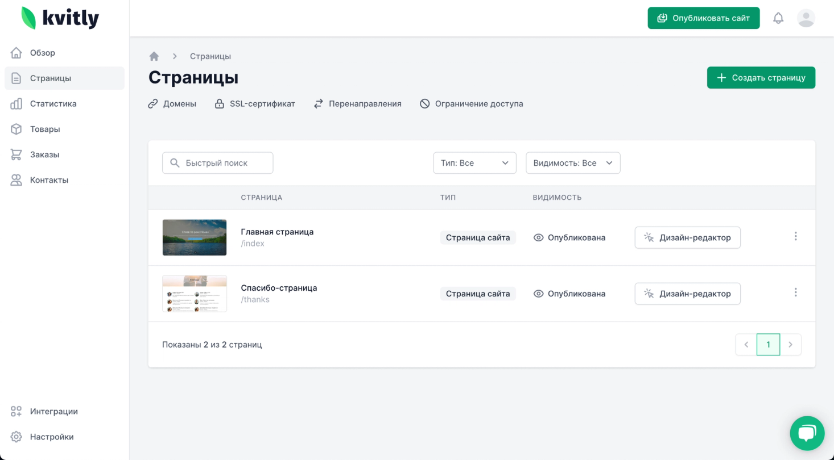Open Настройки in the sidebar
Viewport: 834px width, 460px height.
64,437
